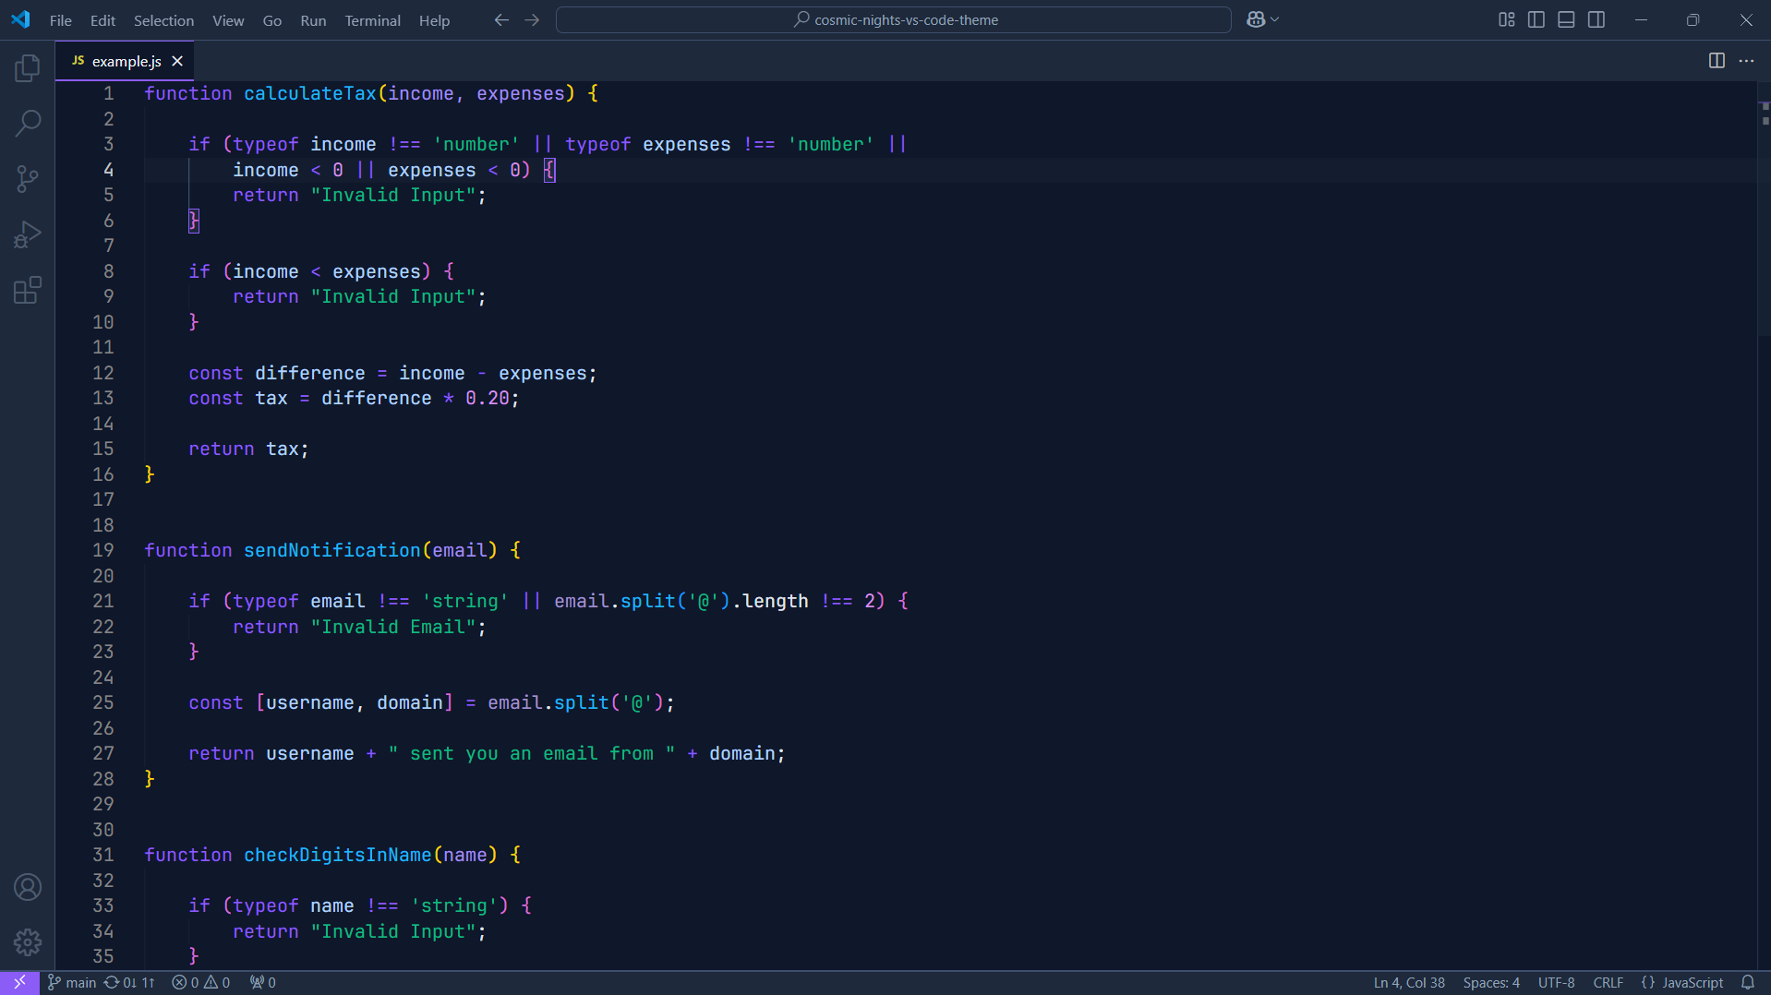This screenshot has height=995, width=1771.
Task: Open the Customize Layout icon
Action: click(1506, 19)
